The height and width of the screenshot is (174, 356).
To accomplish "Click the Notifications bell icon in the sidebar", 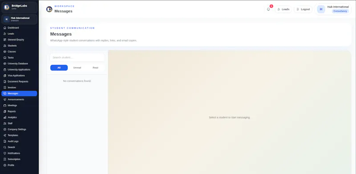I will 5,154.
